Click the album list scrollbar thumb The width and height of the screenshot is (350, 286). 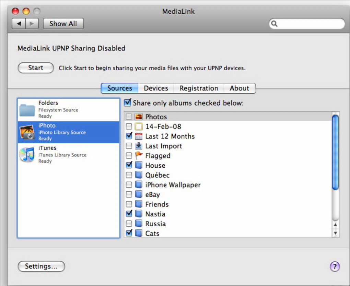[x=335, y=152]
